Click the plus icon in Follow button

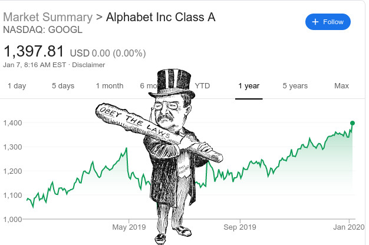click(x=315, y=22)
